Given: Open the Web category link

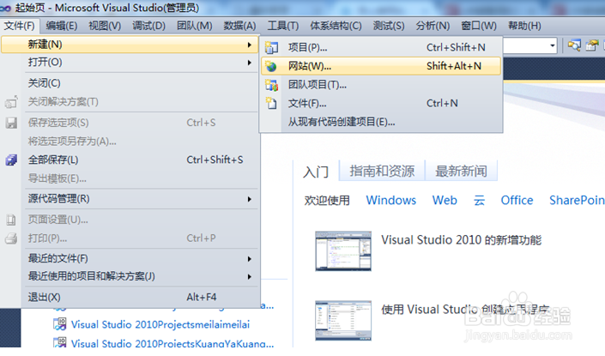Looking at the screenshot, I should [x=445, y=201].
